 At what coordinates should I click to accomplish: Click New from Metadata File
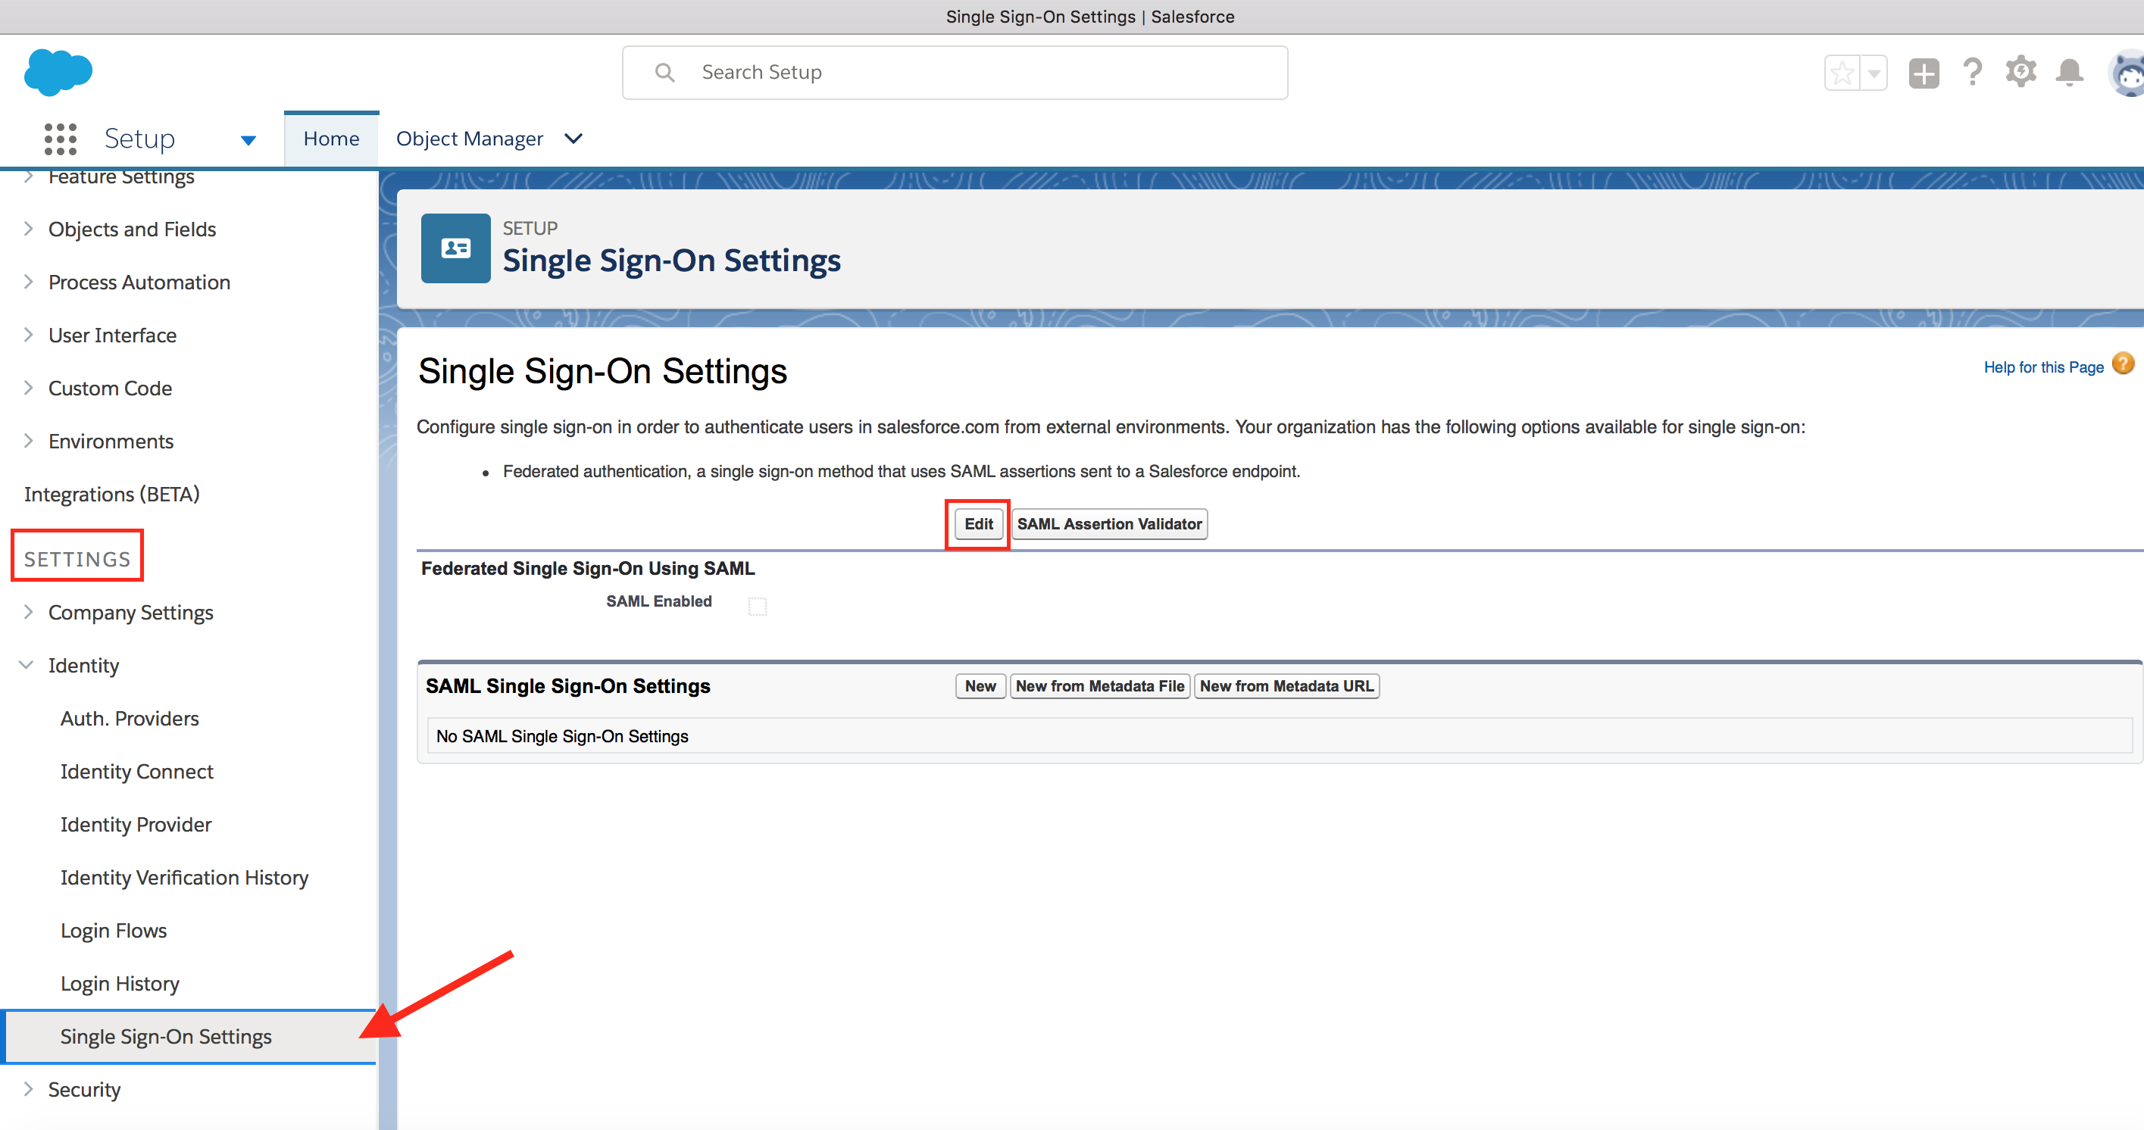1099,686
